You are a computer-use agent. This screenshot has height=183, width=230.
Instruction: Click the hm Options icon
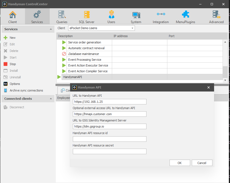tap(5, 84)
